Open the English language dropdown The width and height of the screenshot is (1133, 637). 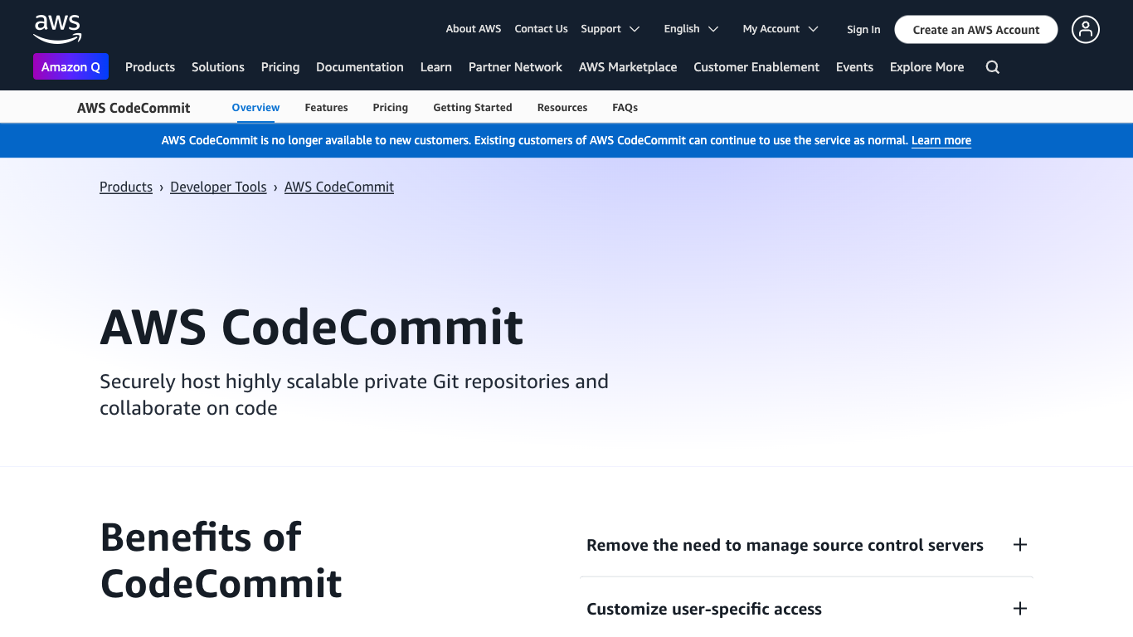(x=691, y=29)
